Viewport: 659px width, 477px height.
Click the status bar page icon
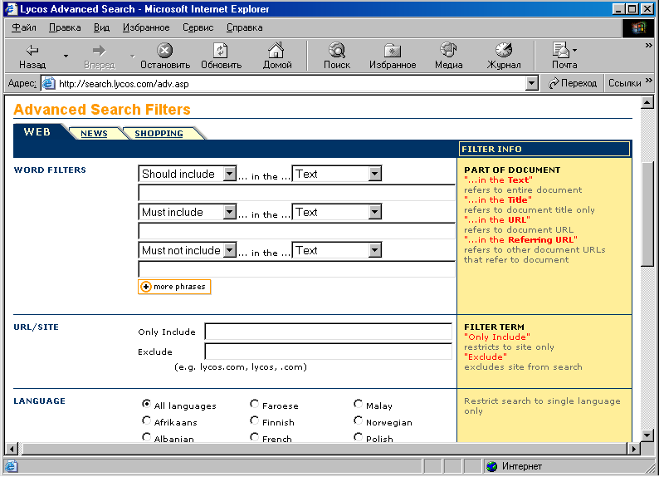[x=11, y=466]
